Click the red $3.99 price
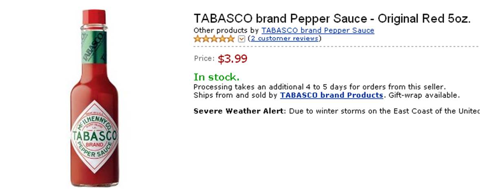Viewport: 480px width, 194px height. 232,59
